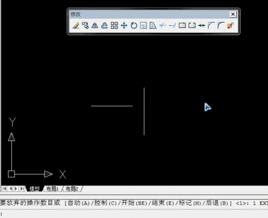
Task: Select the Chamfer tool
Action: pyautogui.click(x=211, y=25)
